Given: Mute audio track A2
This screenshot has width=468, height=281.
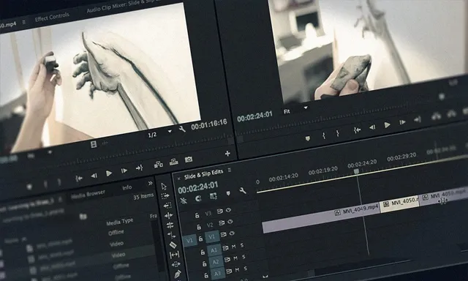Looking at the screenshot, I should click(235, 258).
